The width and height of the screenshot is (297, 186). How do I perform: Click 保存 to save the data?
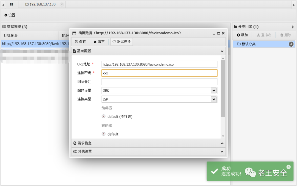point(80,42)
